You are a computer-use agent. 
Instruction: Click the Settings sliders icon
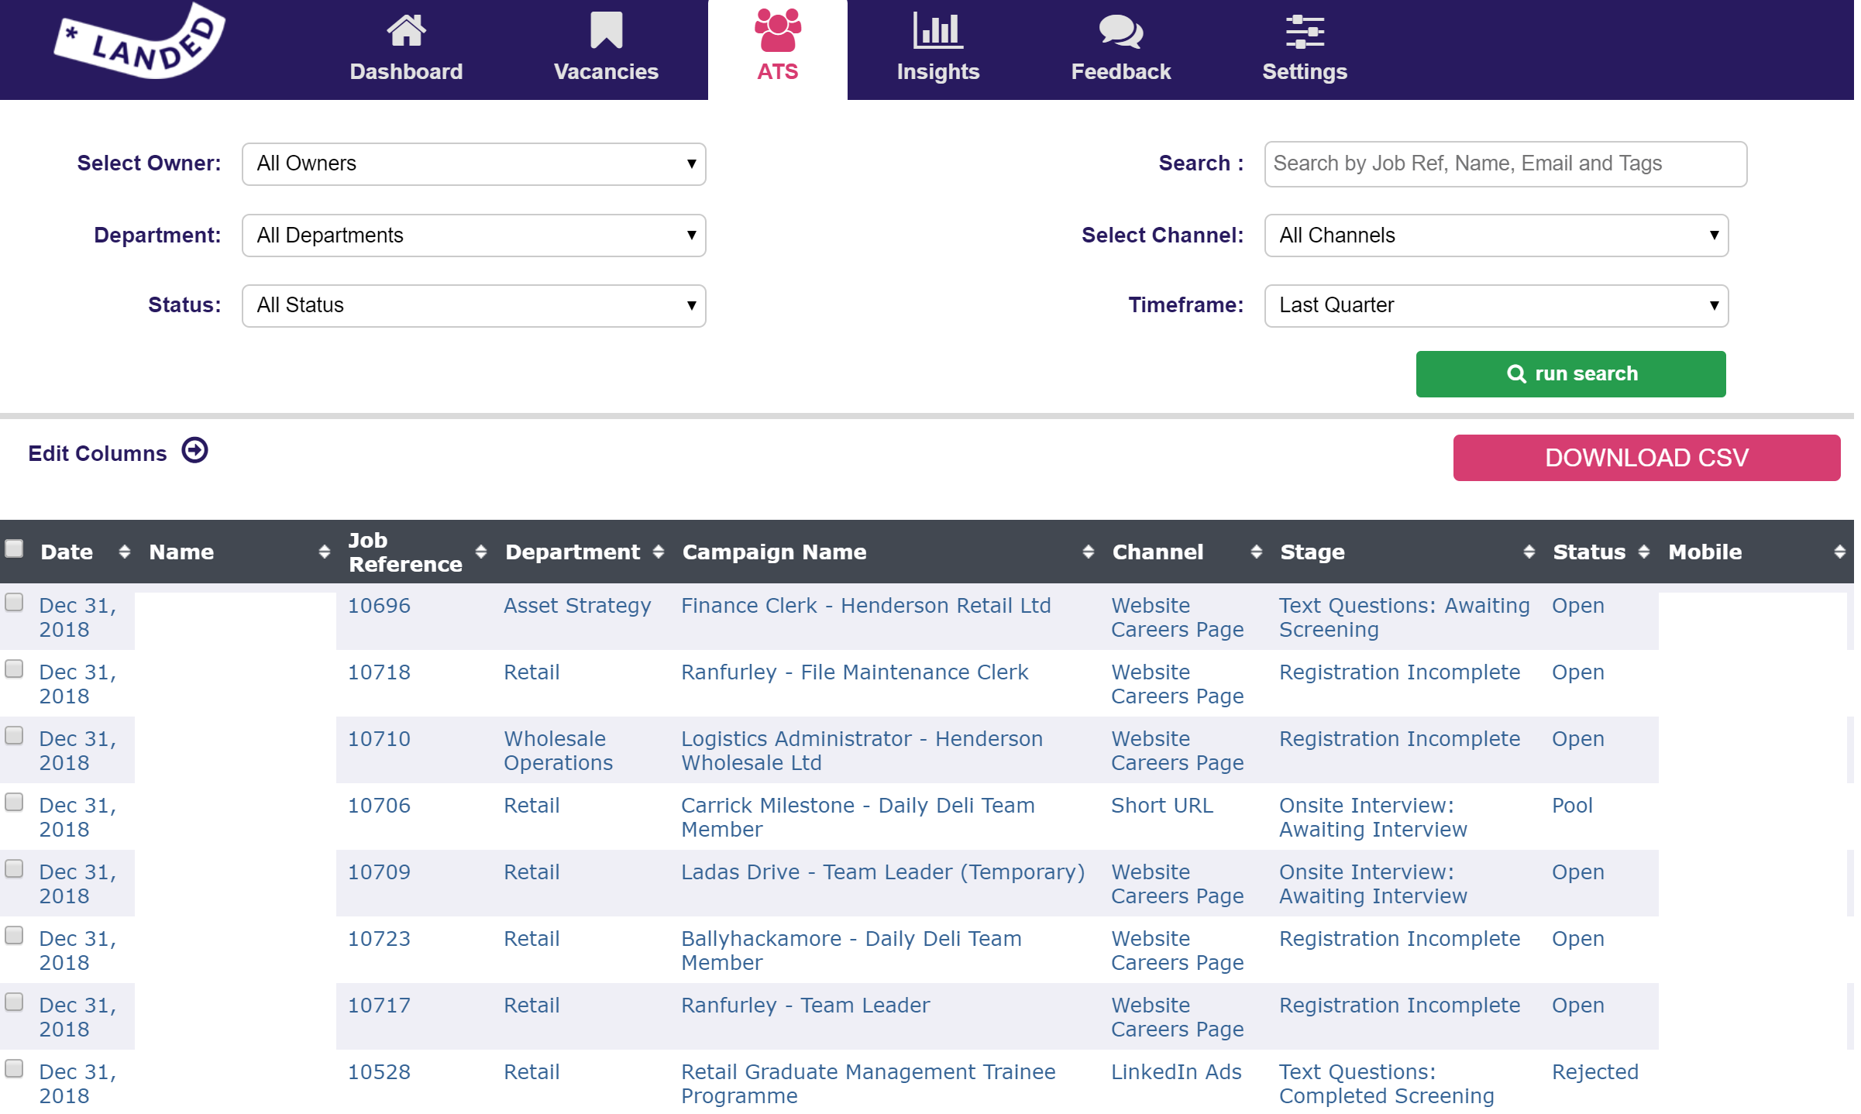1305,32
